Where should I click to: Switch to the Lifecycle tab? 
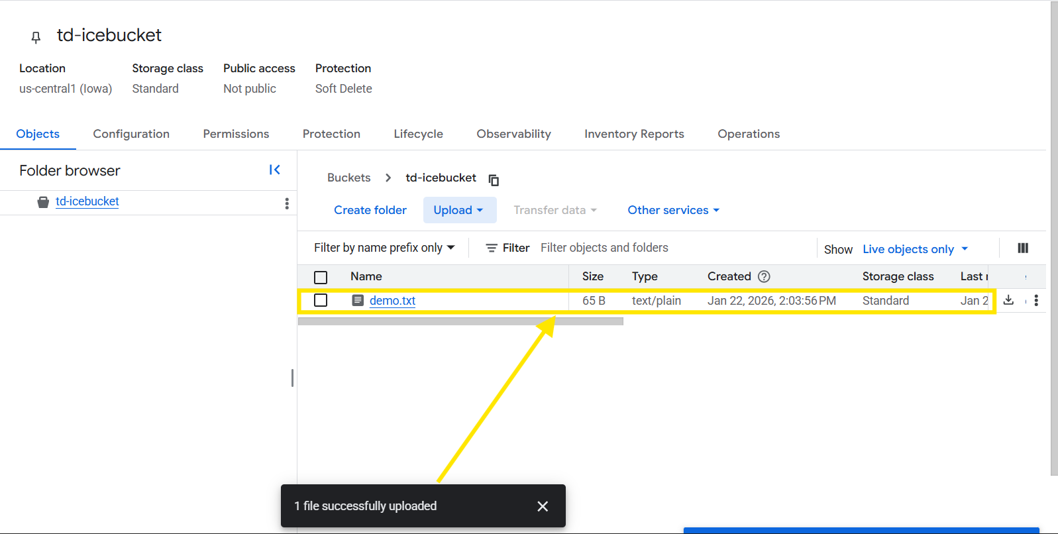click(418, 134)
